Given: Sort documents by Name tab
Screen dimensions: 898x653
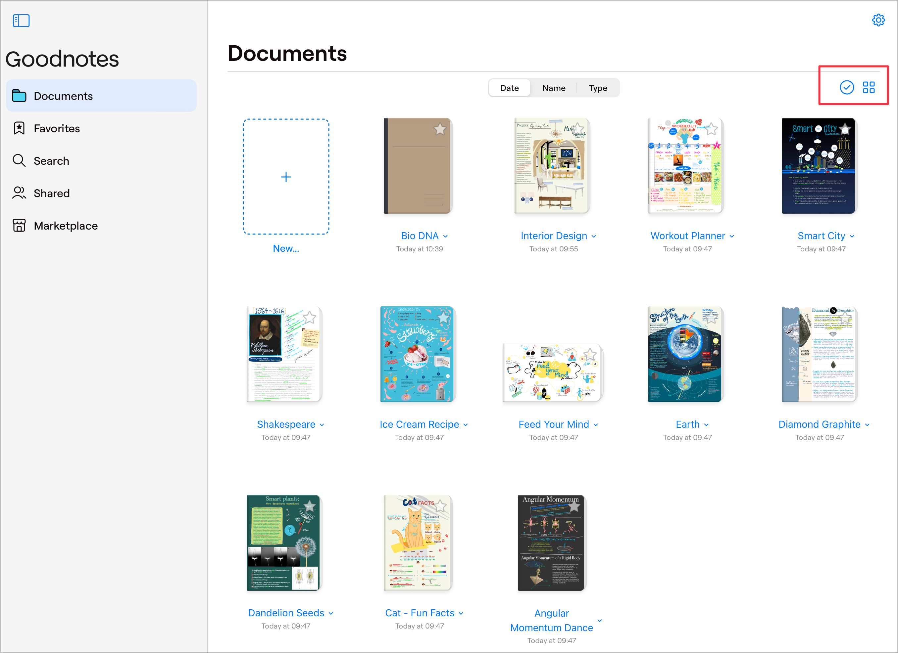Looking at the screenshot, I should point(554,88).
